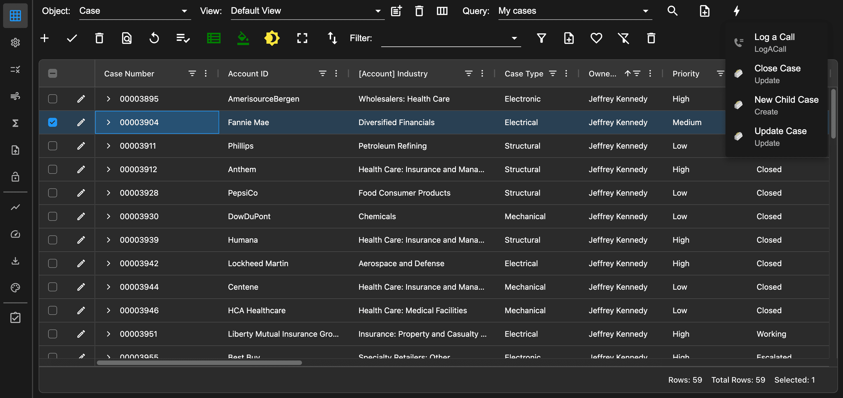Toggle the yellow brightness theme icon

tap(271, 38)
